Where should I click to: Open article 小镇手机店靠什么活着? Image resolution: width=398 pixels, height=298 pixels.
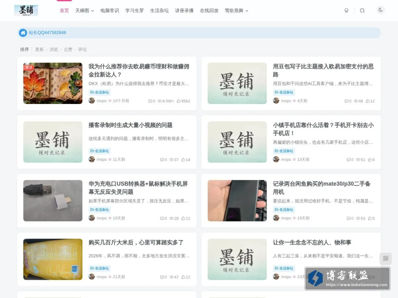(x=323, y=129)
